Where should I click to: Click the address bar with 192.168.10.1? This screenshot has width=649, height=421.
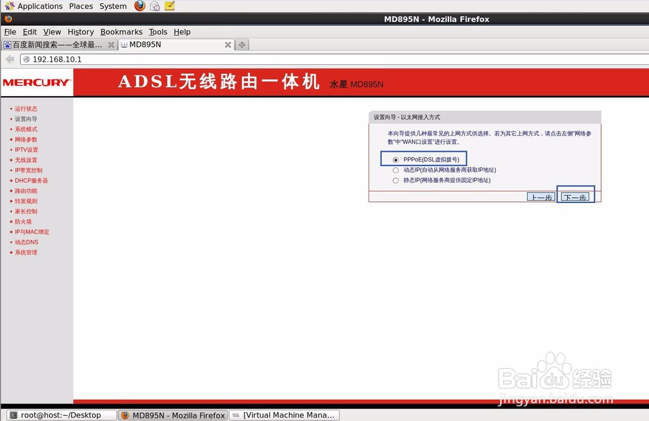[x=336, y=59]
